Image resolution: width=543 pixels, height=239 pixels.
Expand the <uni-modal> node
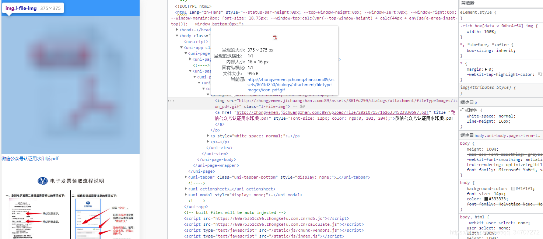tap(186, 195)
